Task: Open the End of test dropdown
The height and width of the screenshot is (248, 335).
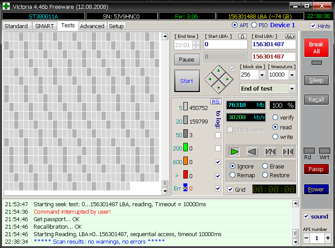Action: [292, 88]
